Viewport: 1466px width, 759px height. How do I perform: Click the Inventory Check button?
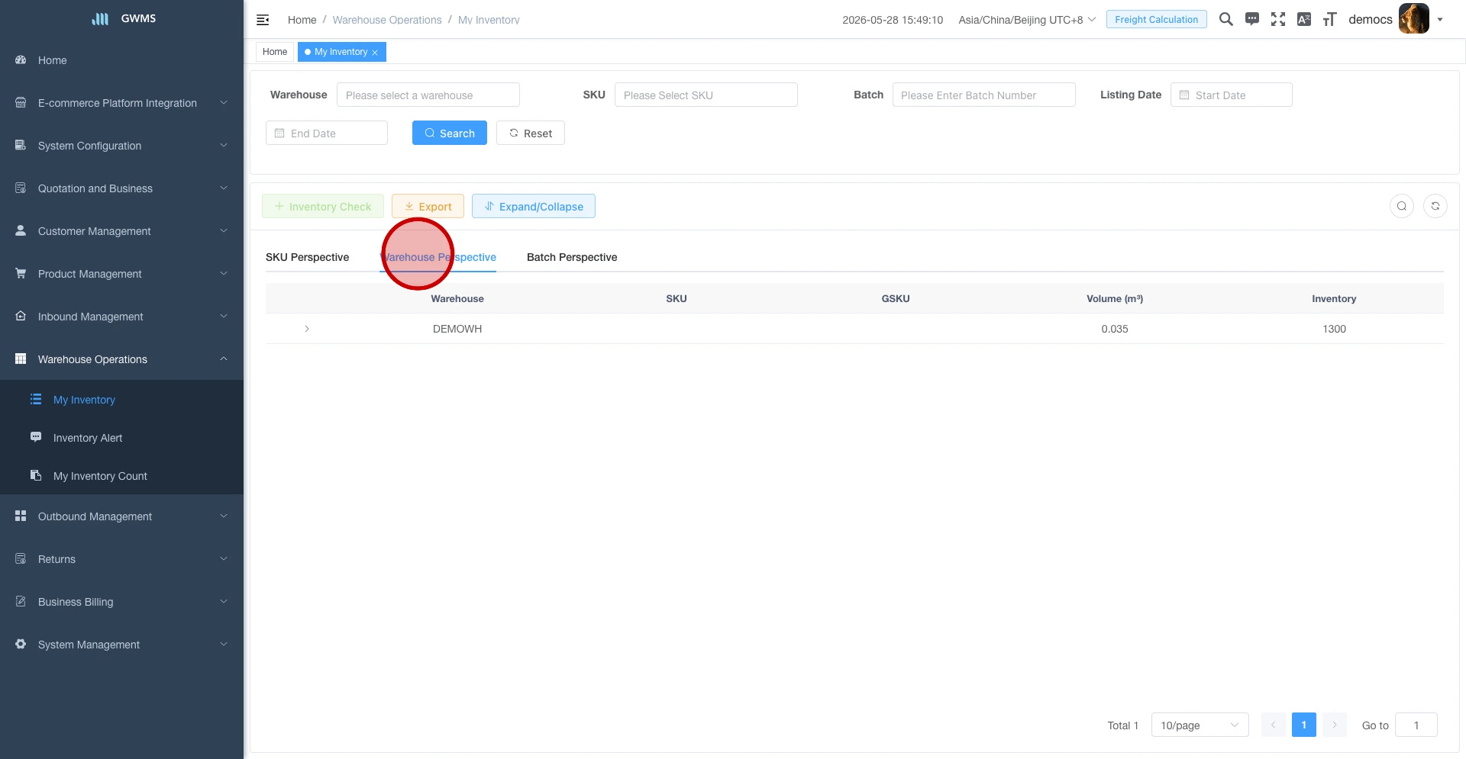point(322,206)
